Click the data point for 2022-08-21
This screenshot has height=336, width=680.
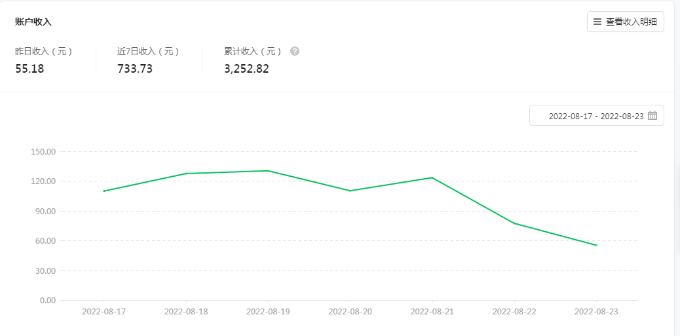(x=432, y=177)
